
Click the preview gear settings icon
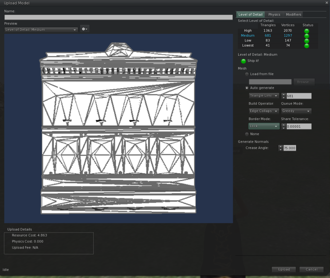[x=85, y=29]
